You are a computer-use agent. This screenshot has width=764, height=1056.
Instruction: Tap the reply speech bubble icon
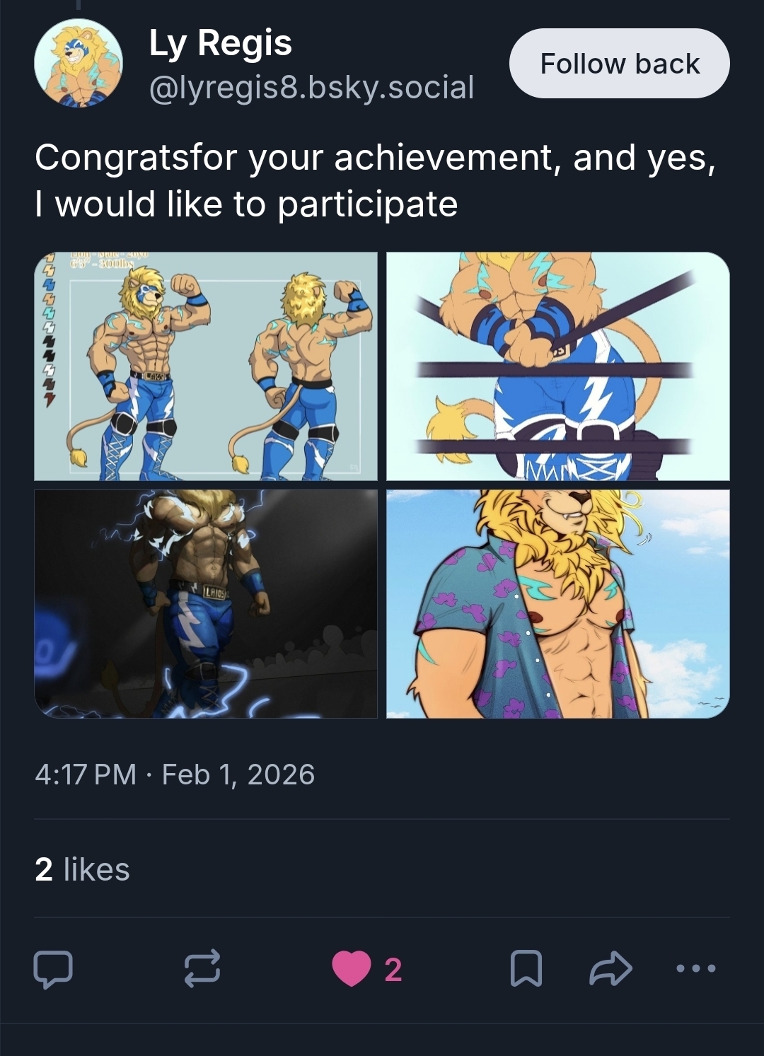(53, 969)
